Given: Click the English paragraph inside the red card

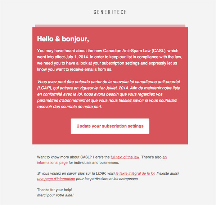Looking at the screenshot, I should point(108,60).
